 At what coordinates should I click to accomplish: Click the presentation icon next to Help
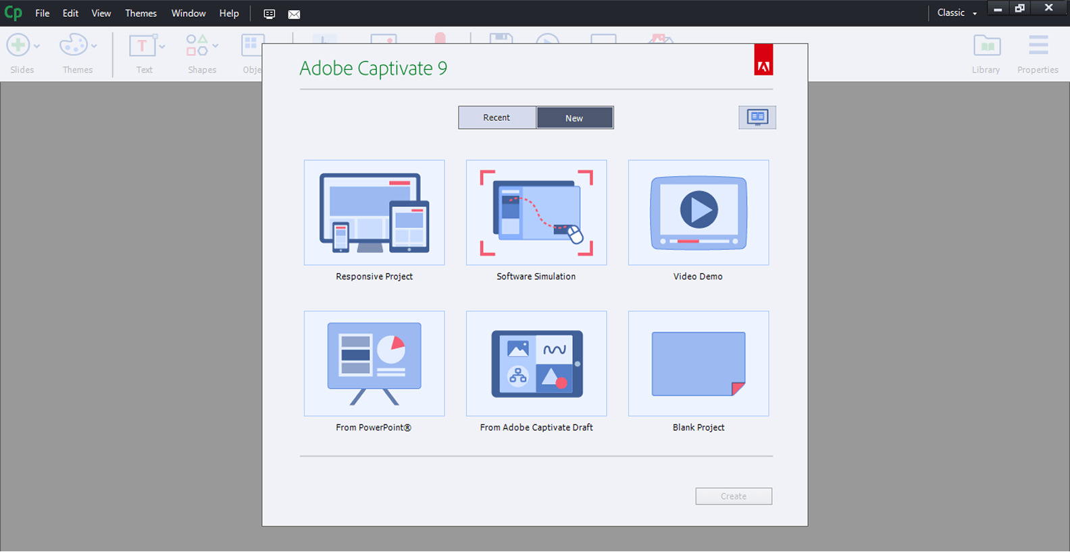click(x=270, y=14)
